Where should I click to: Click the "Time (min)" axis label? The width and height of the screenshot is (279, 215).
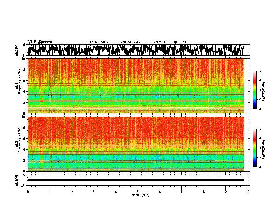141,195
